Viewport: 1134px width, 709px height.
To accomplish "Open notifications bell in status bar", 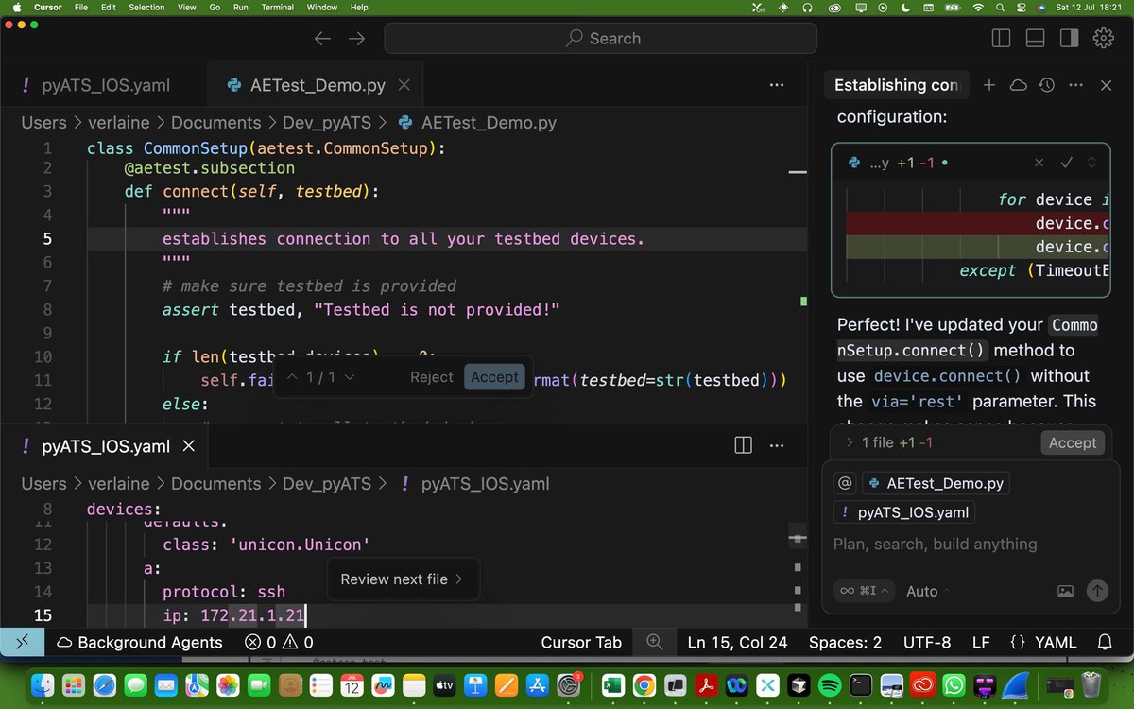I will pyautogui.click(x=1105, y=642).
